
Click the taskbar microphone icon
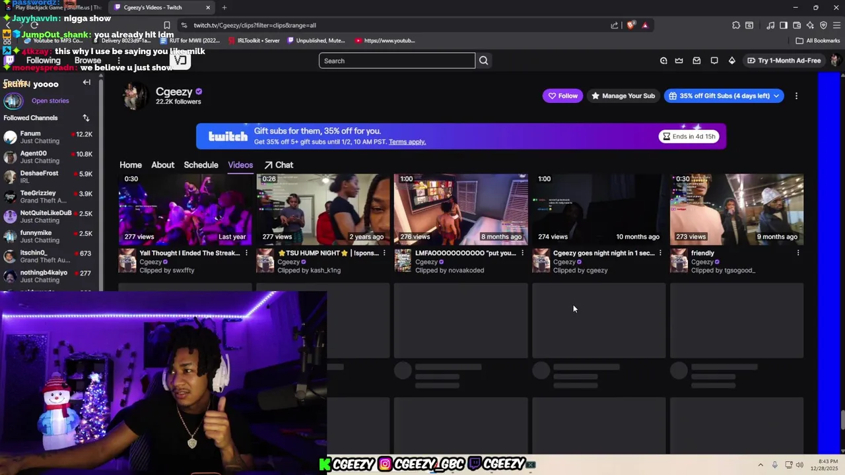click(774, 465)
